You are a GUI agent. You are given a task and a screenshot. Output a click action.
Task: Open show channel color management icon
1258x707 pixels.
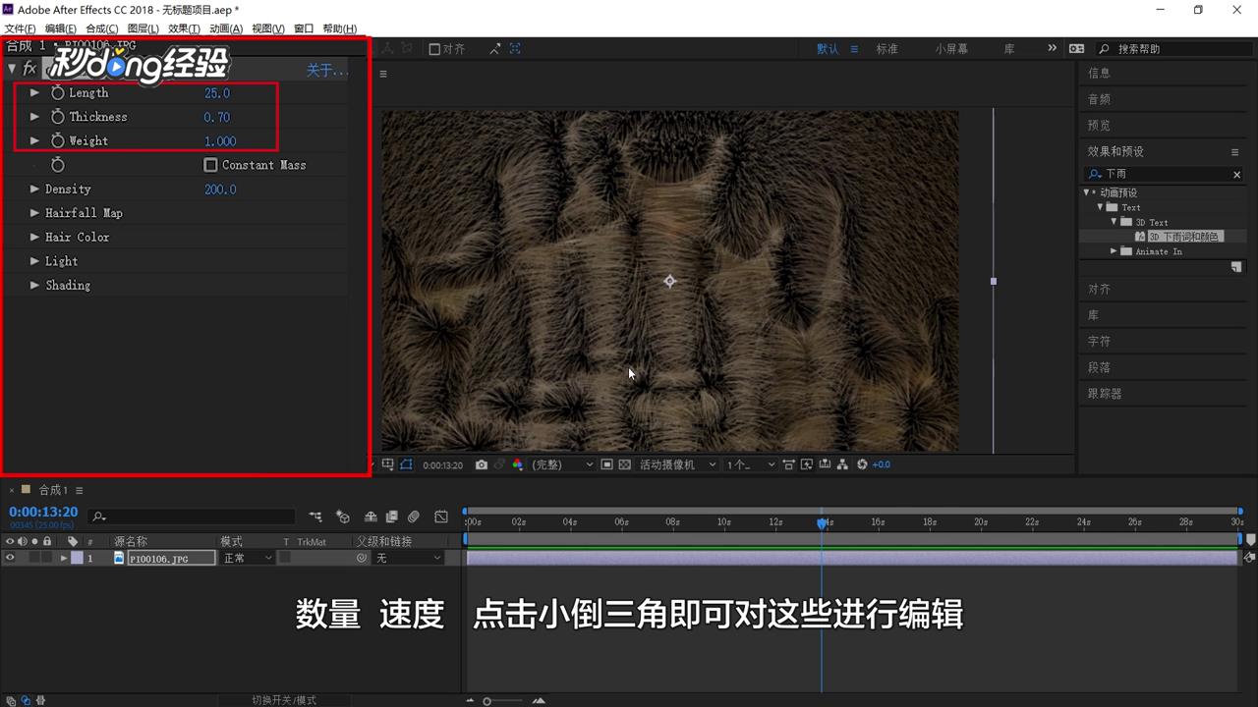click(x=518, y=464)
